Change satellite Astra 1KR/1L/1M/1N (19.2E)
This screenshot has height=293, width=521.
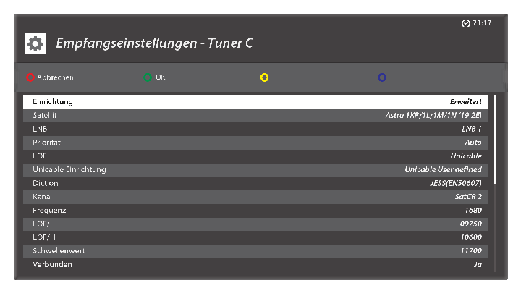[x=433, y=116]
